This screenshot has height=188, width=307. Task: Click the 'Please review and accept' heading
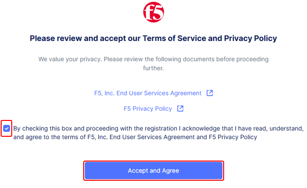coord(153,38)
